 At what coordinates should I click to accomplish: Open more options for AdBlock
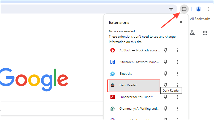(177, 50)
